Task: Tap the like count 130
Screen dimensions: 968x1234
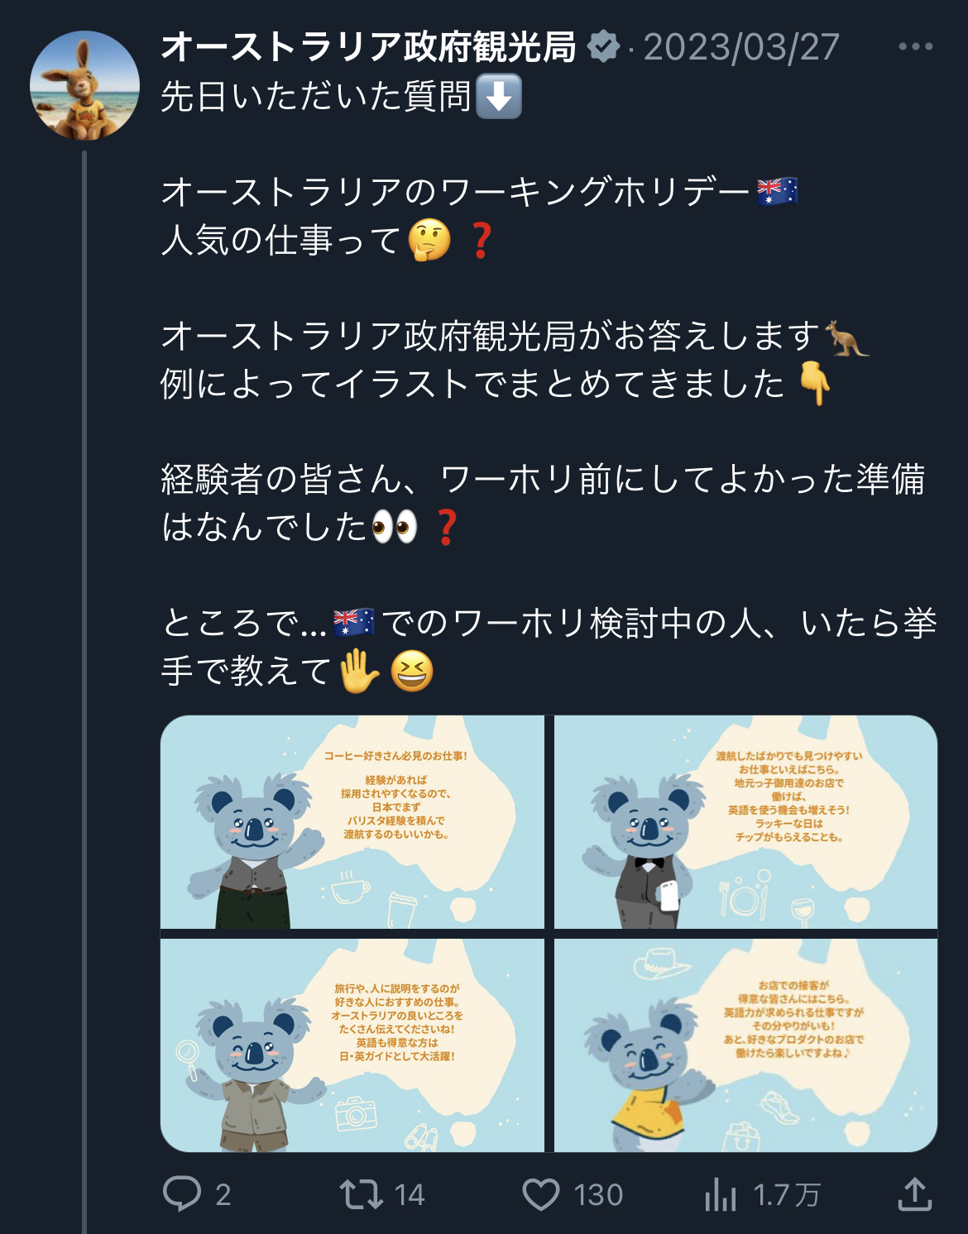Action: pyautogui.click(x=598, y=1195)
